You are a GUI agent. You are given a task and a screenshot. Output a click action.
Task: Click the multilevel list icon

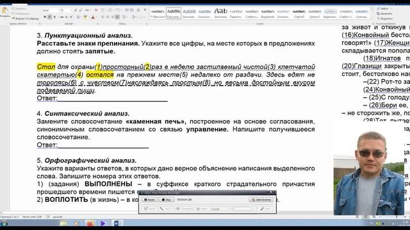pyautogui.click(x=119, y=10)
